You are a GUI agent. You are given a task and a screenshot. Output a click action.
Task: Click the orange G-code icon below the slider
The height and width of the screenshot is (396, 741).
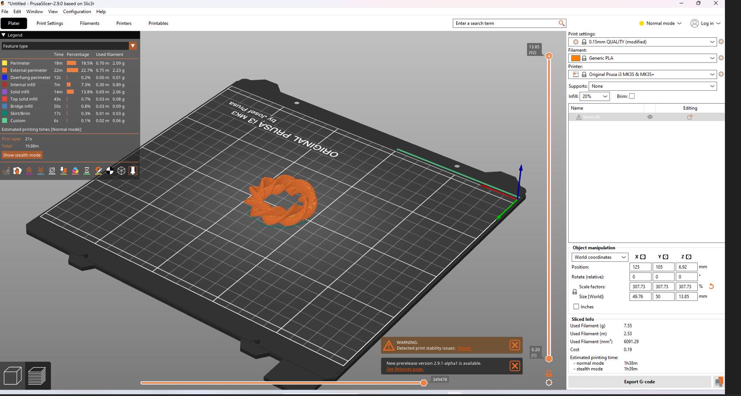click(x=549, y=373)
